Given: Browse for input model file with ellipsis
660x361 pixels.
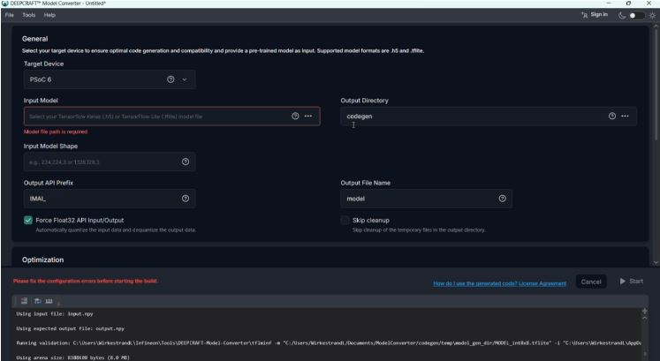Looking at the screenshot, I should (308, 116).
